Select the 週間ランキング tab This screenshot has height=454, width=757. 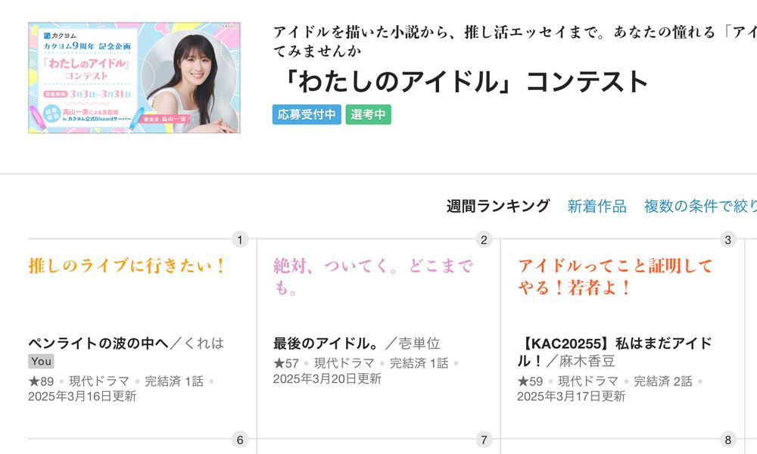pyautogui.click(x=498, y=206)
